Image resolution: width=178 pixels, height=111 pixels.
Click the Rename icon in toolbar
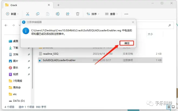[57, 14]
